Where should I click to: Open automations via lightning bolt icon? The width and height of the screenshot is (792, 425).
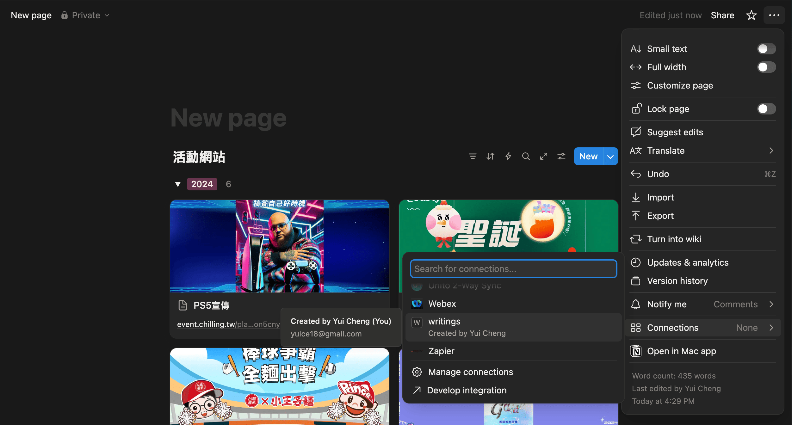point(508,156)
